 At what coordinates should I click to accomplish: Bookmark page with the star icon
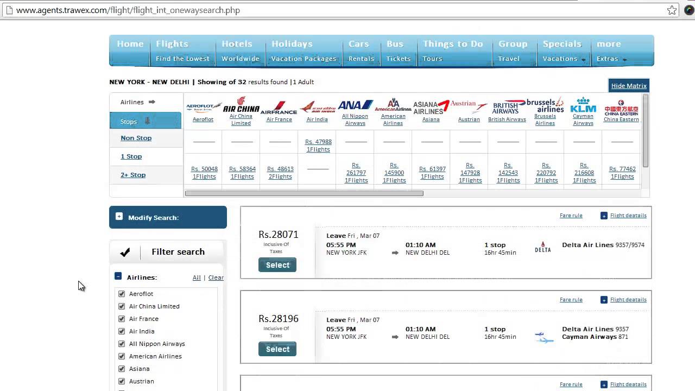point(672,10)
